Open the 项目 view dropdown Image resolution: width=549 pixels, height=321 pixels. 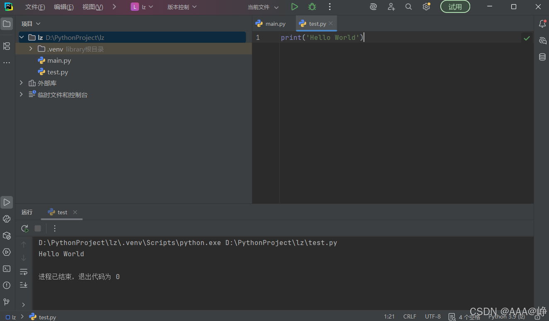point(31,24)
